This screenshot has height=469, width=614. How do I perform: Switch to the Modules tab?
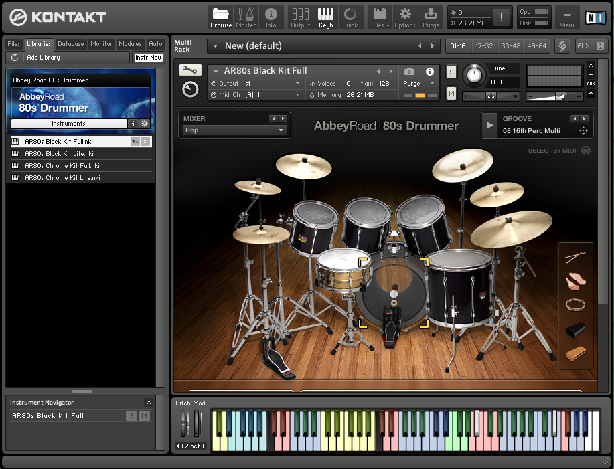(130, 43)
